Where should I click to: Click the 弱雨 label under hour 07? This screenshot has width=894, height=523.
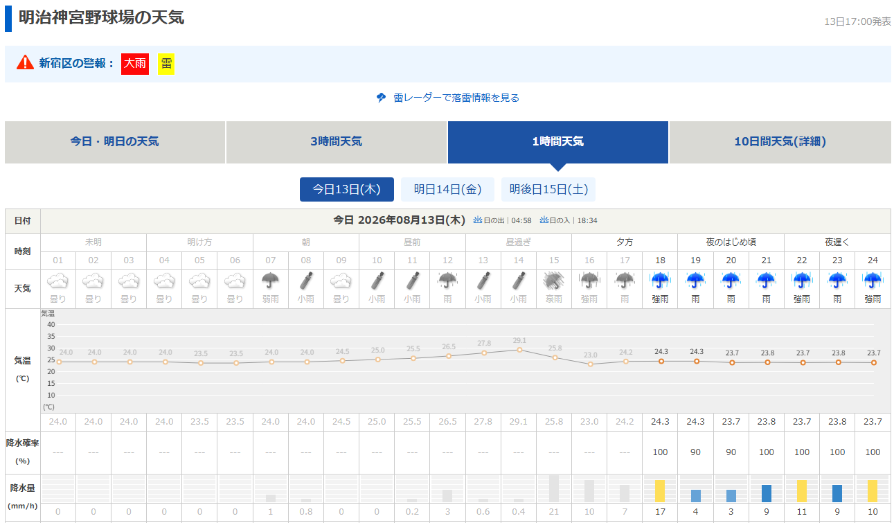pyautogui.click(x=271, y=299)
